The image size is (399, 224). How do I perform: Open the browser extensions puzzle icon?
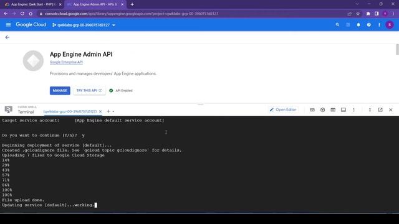(x=368, y=14)
